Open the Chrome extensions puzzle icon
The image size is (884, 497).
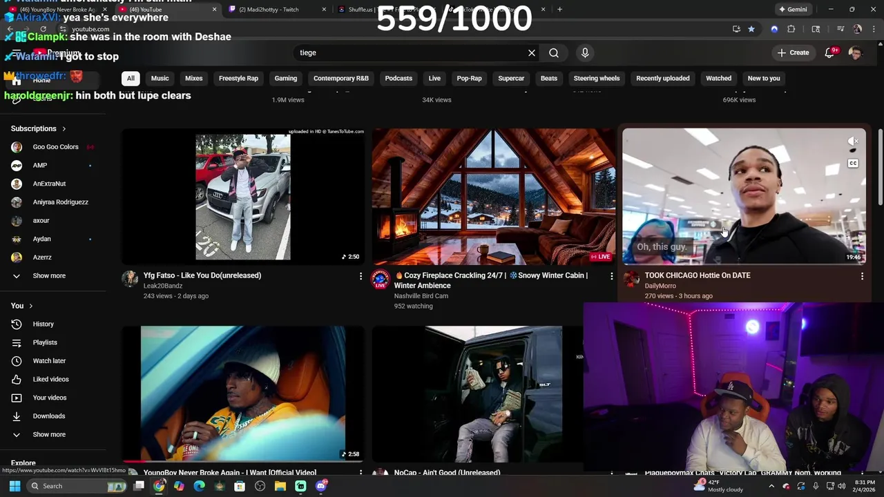click(x=791, y=29)
